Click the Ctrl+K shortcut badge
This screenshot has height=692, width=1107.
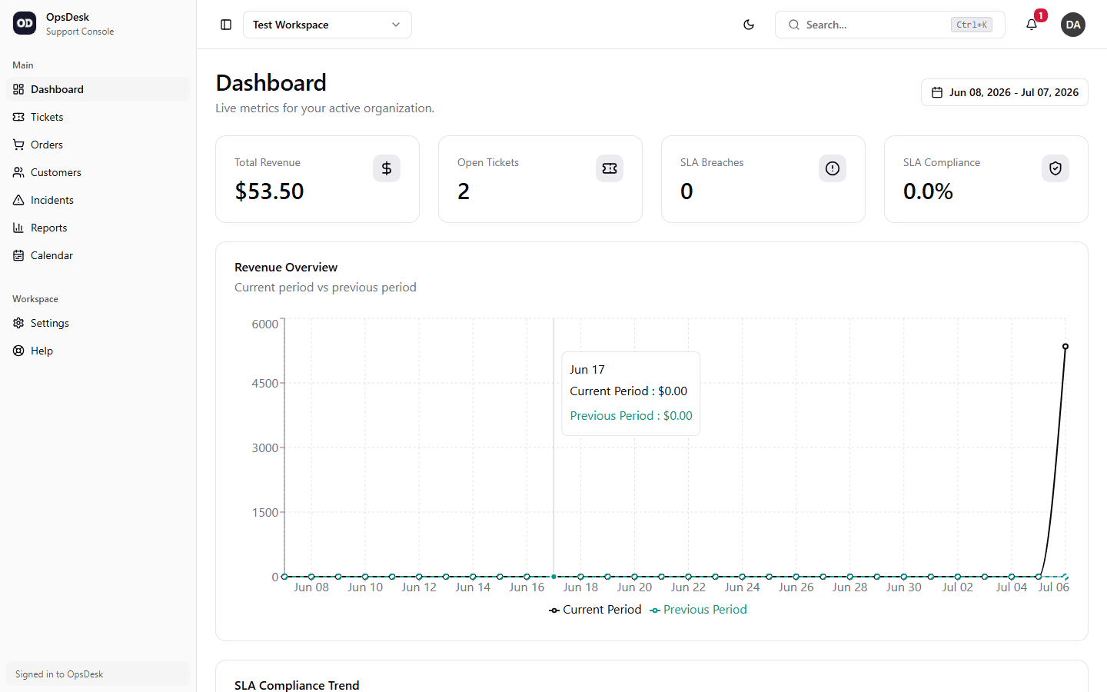(972, 25)
